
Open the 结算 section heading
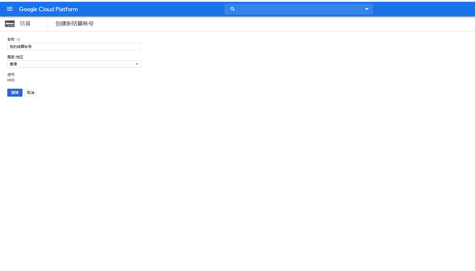pos(25,24)
